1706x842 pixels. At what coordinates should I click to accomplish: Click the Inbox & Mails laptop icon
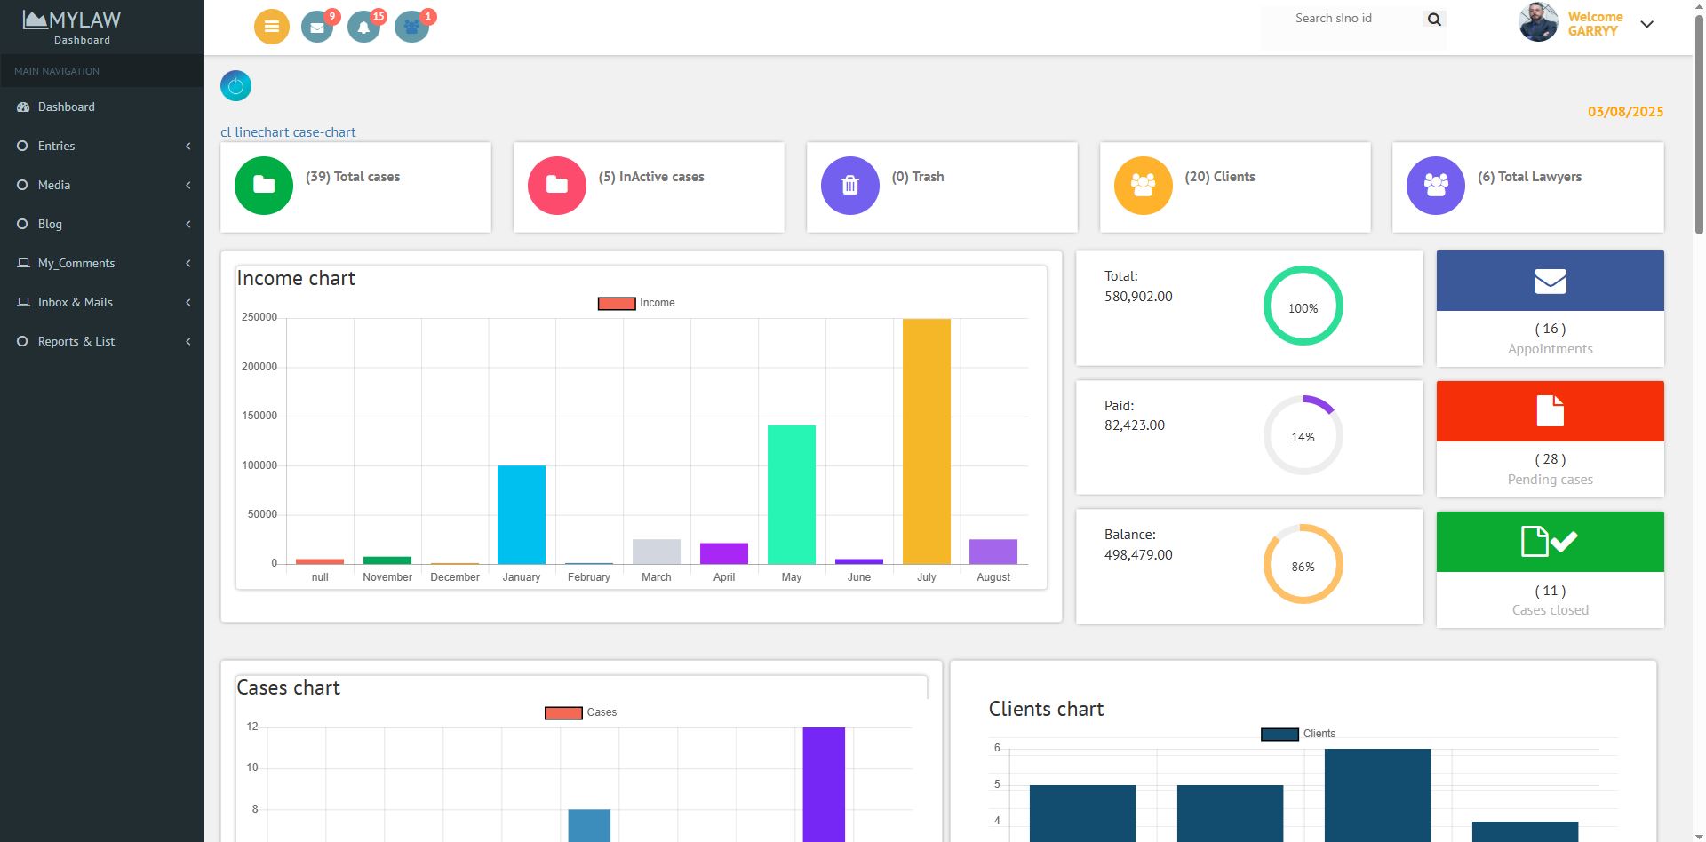click(23, 302)
